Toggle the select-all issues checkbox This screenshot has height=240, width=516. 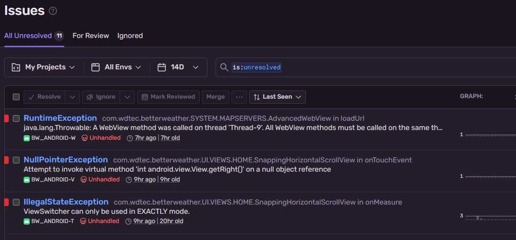tap(16, 97)
